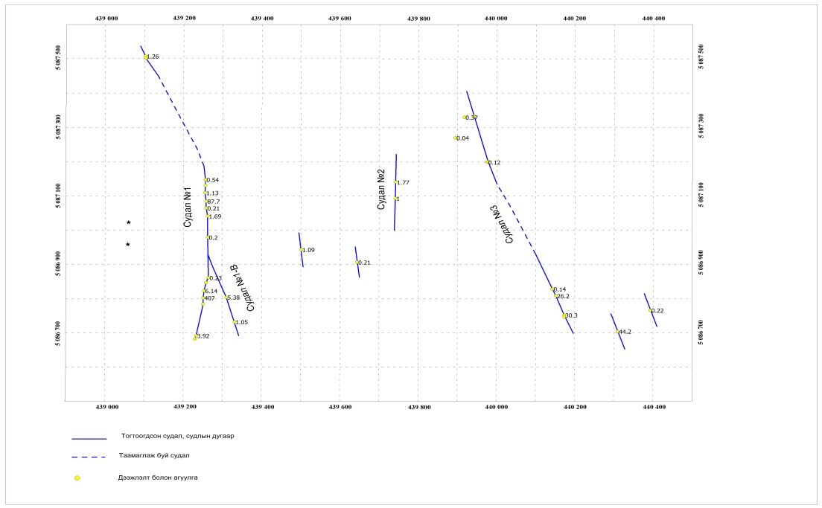This screenshot has height=508, width=822.
Task: Click the Судал №1-В branch label
Action: click(x=243, y=288)
